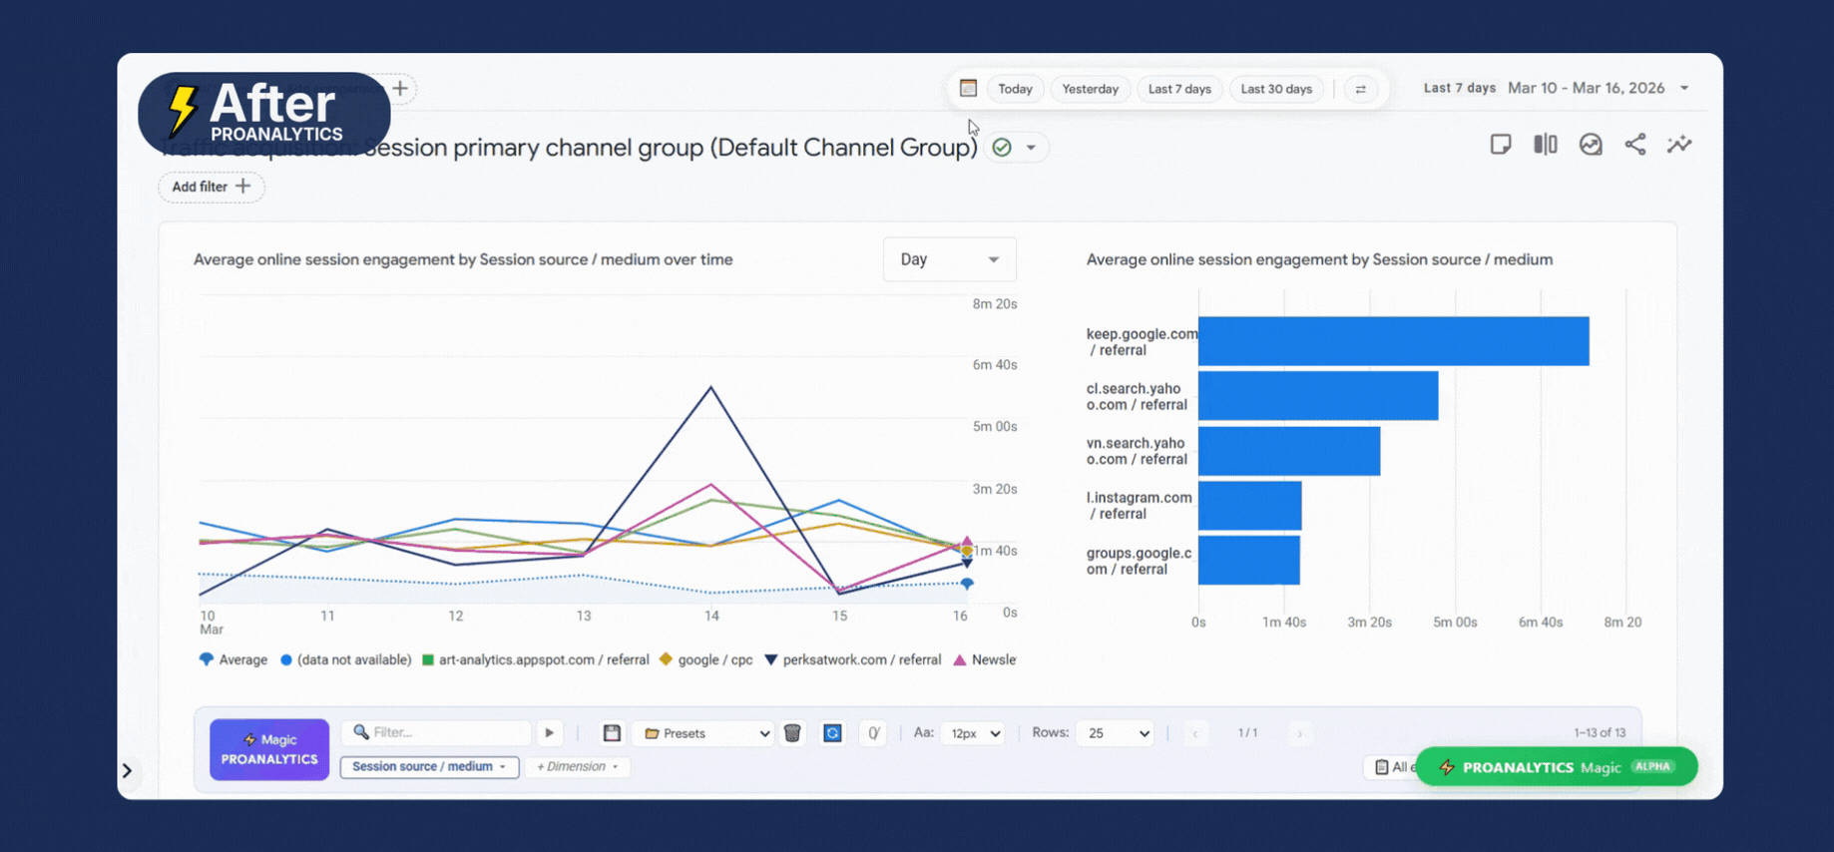Click the Add filter button
Screen dimensions: 1834x852
(211, 187)
